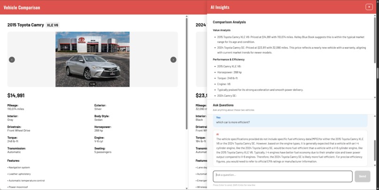This screenshot has width=379, height=190.
Task: Click the 268 hp value in vehicle specs
Action: (98, 131)
